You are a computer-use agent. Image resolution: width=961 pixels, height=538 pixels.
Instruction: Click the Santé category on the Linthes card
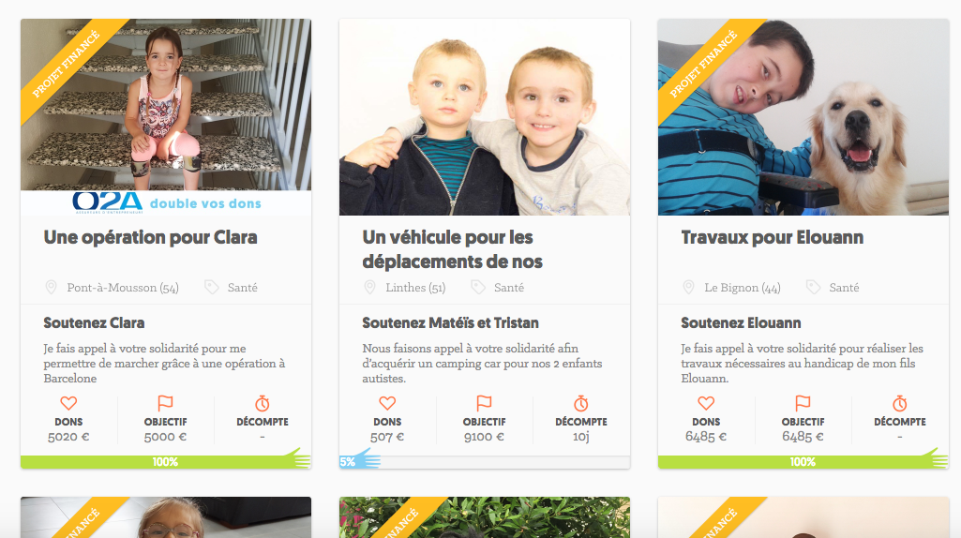pos(509,288)
